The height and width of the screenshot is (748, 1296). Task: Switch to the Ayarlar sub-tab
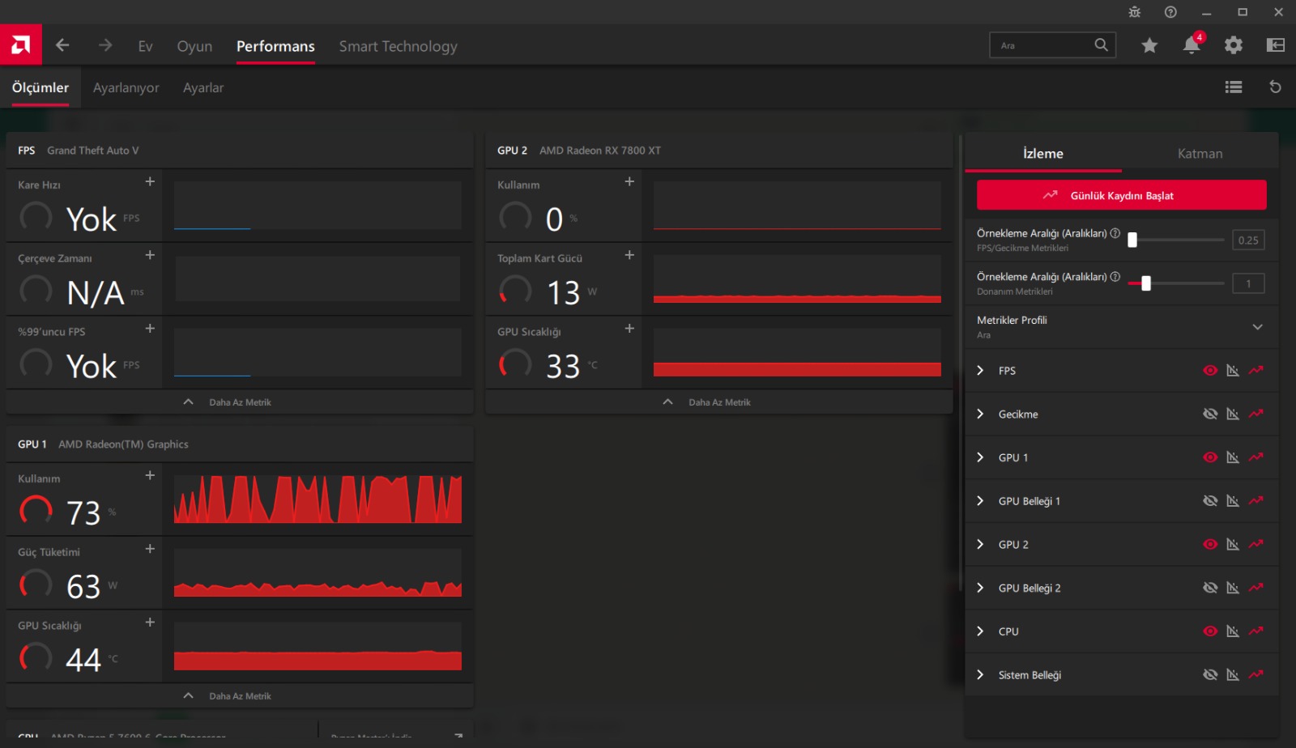tap(203, 87)
